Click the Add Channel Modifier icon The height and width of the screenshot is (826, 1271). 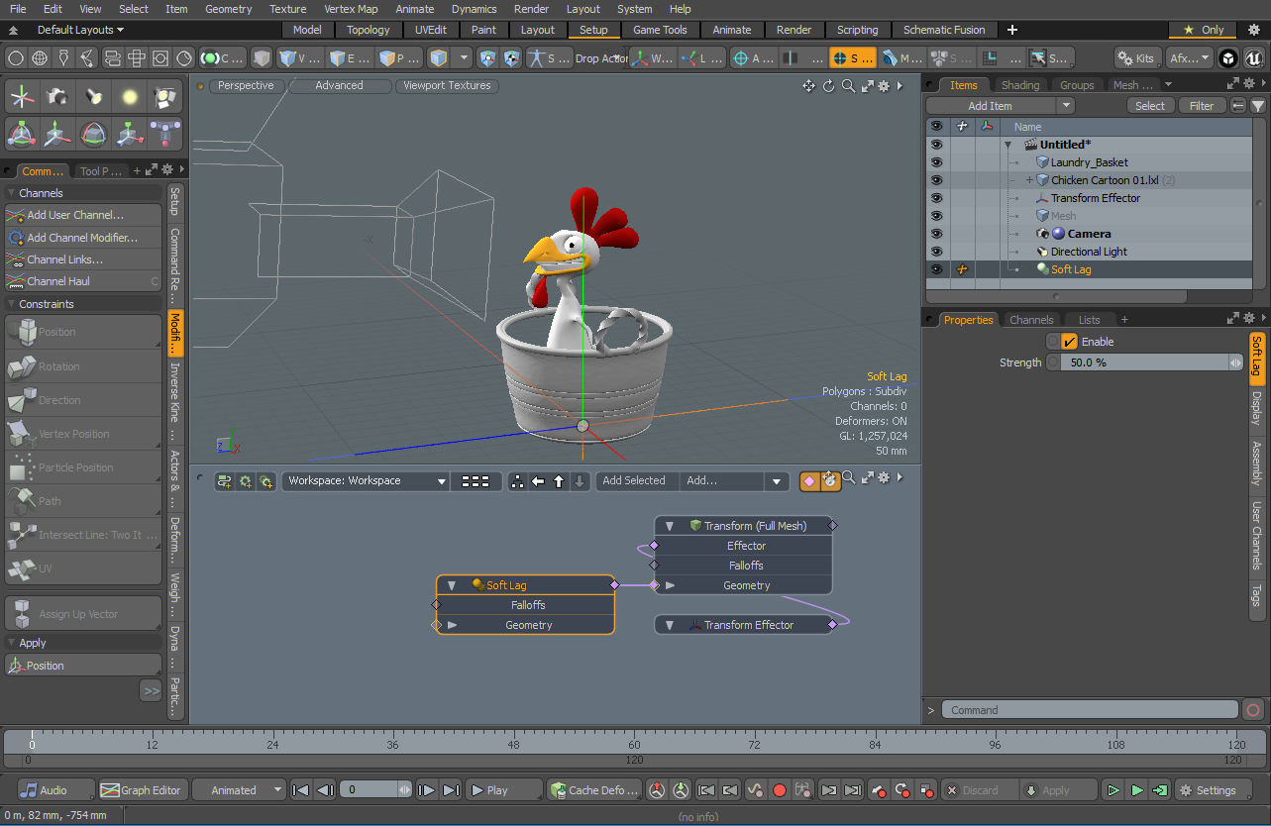click(15, 238)
